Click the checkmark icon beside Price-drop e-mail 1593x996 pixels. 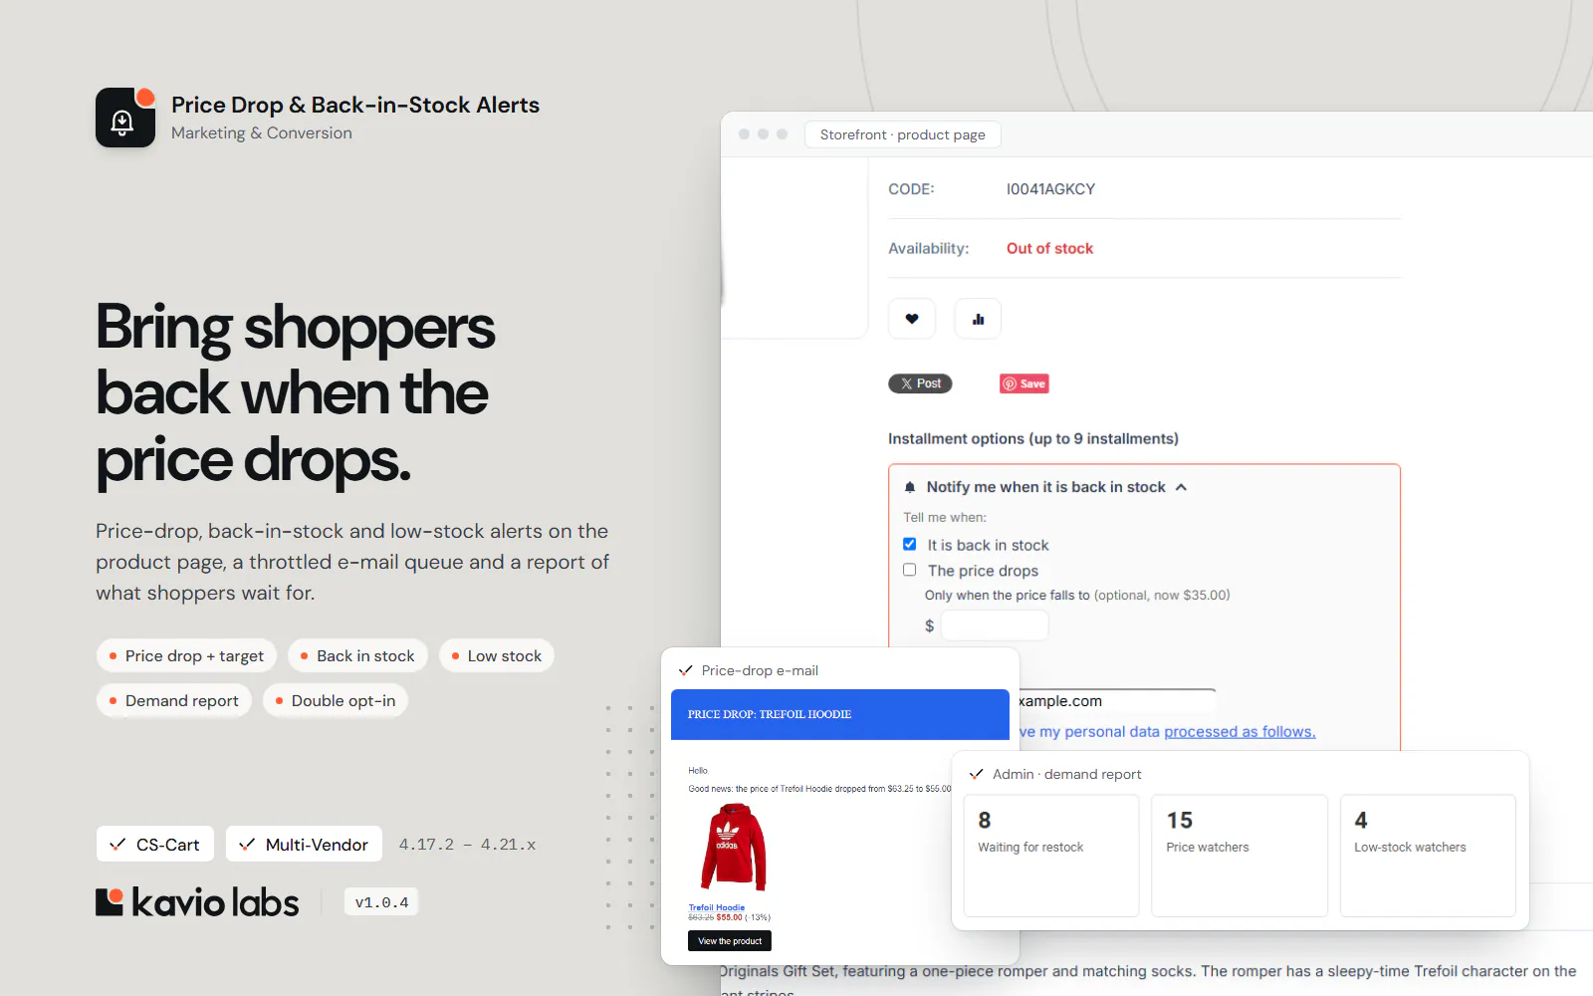tap(685, 670)
